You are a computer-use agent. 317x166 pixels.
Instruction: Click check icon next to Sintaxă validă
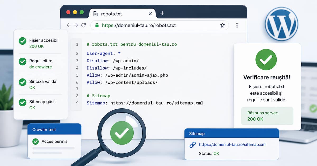tap(22, 82)
